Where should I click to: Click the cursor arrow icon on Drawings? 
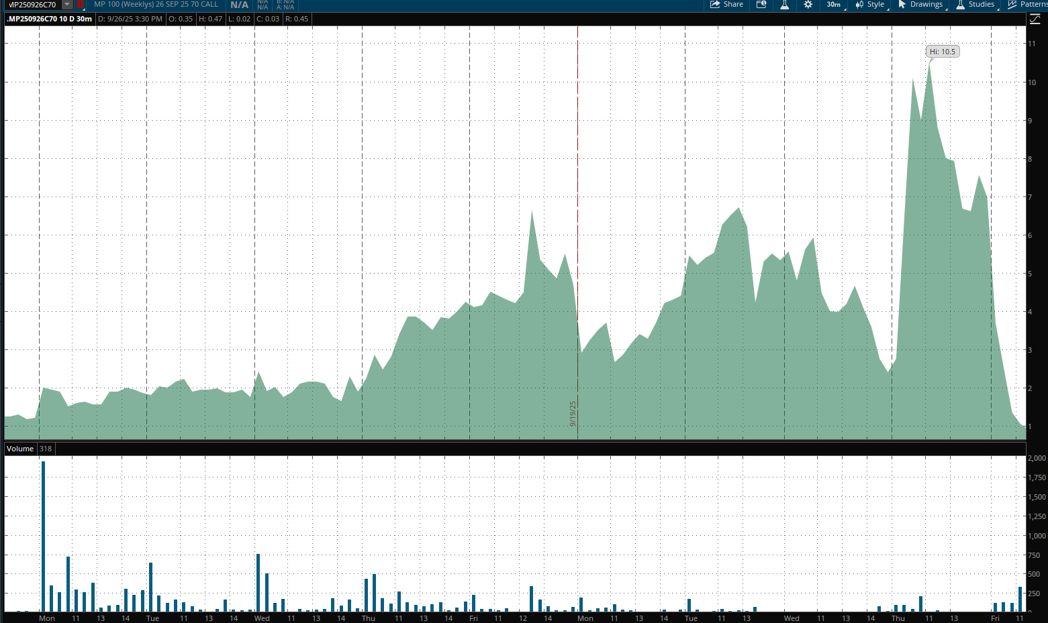click(x=902, y=5)
